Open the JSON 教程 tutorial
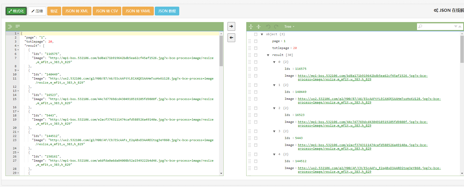Screen dimensions: 464x187 (167, 11)
